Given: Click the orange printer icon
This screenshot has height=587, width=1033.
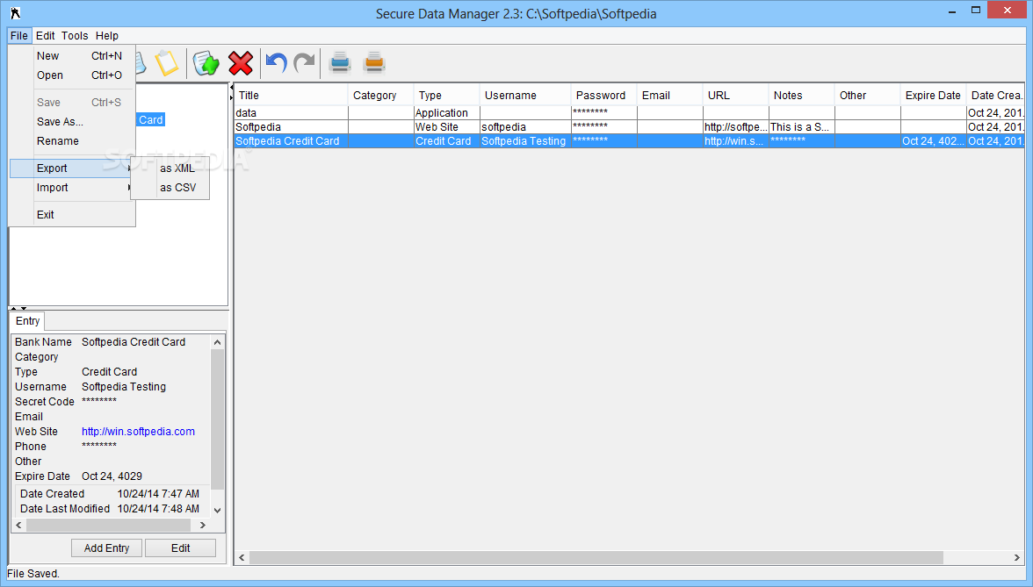Looking at the screenshot, I should [374, 62].
